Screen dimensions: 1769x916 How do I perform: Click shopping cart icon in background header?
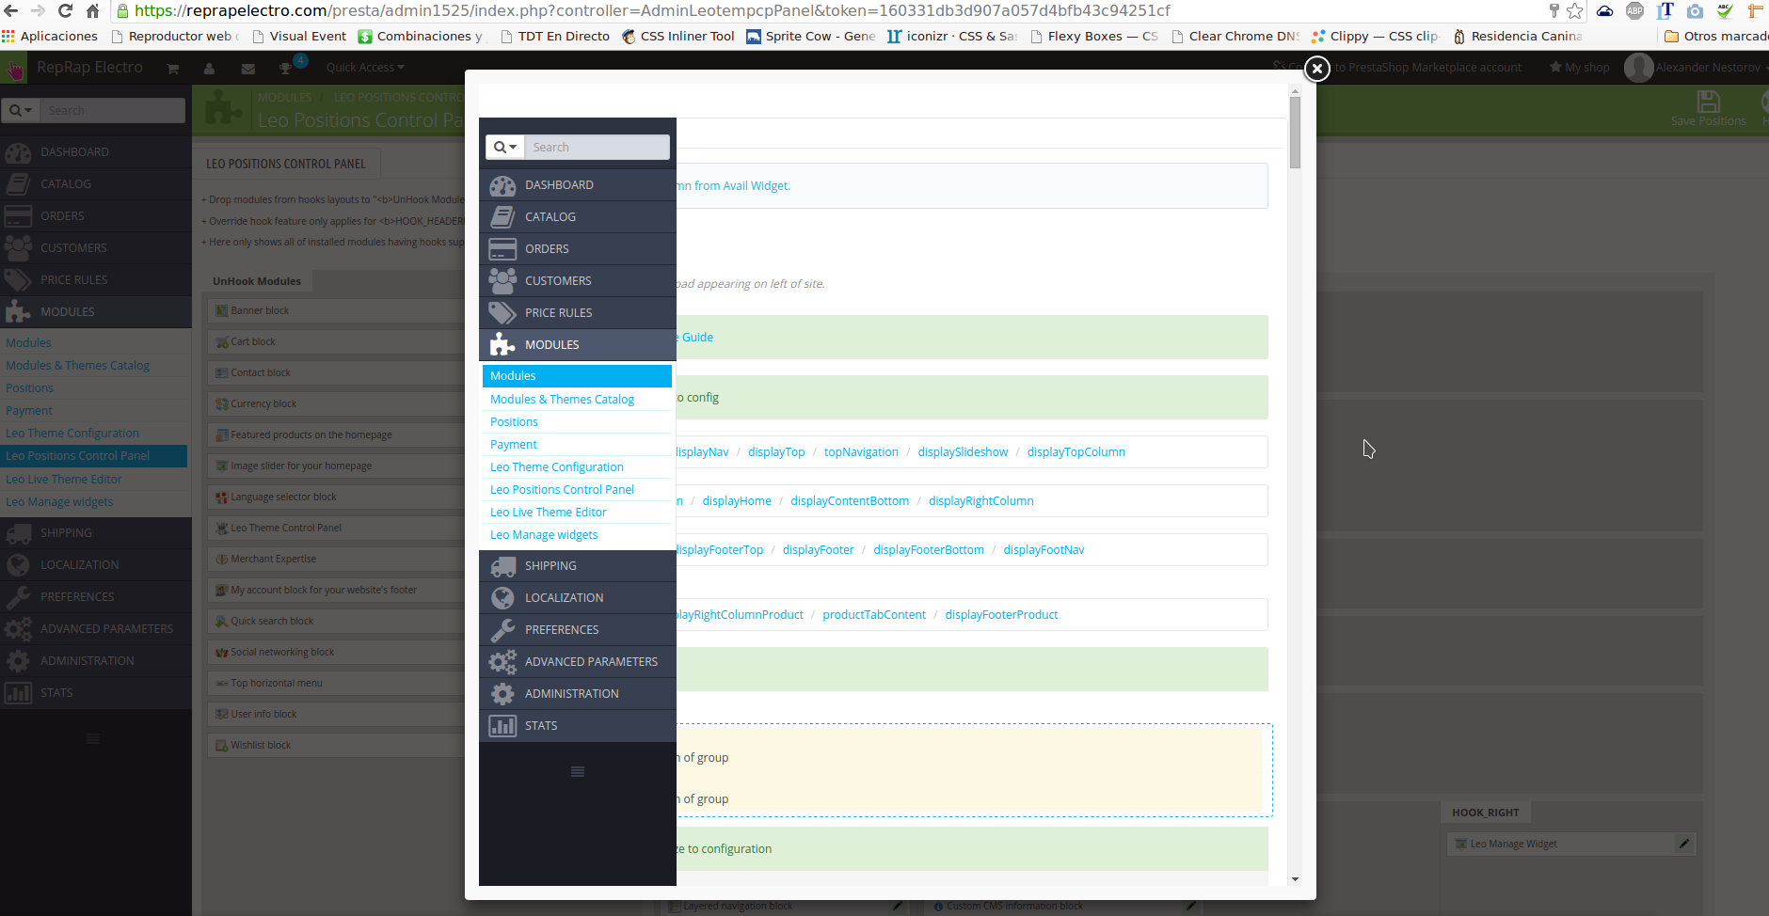click(x=173, y=69)
